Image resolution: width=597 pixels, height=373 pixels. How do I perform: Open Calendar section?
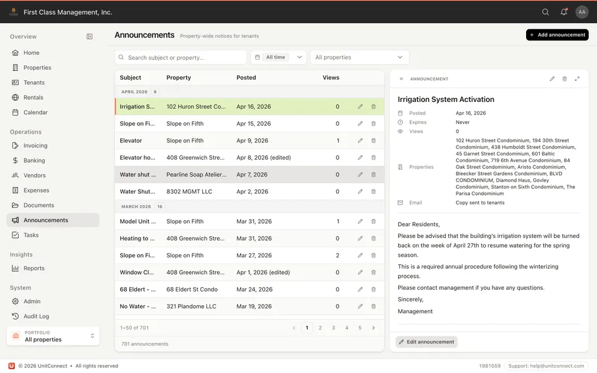click(53, 113)
